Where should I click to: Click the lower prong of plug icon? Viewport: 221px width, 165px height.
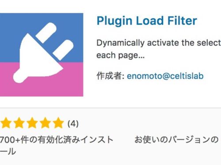coord(63,50)
